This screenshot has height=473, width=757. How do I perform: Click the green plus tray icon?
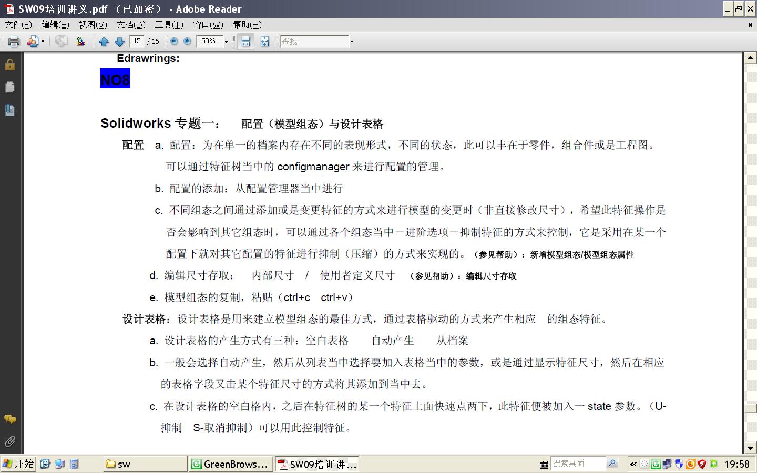(x=713, y=464)
